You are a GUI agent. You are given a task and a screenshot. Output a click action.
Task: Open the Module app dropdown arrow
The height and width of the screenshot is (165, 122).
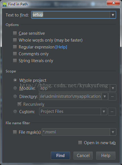coord(113,88)
